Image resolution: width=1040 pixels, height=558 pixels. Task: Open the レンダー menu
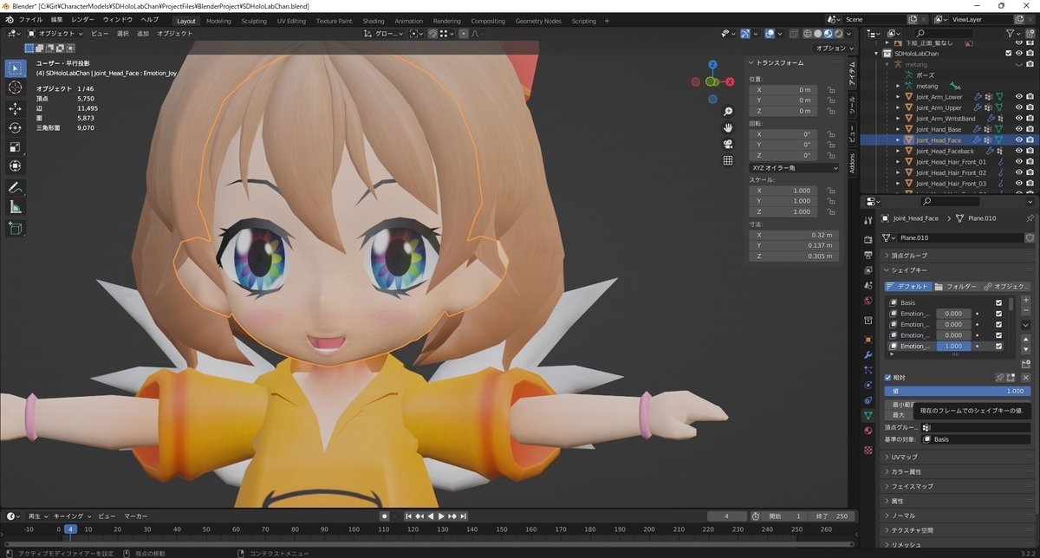pos(83,20)
